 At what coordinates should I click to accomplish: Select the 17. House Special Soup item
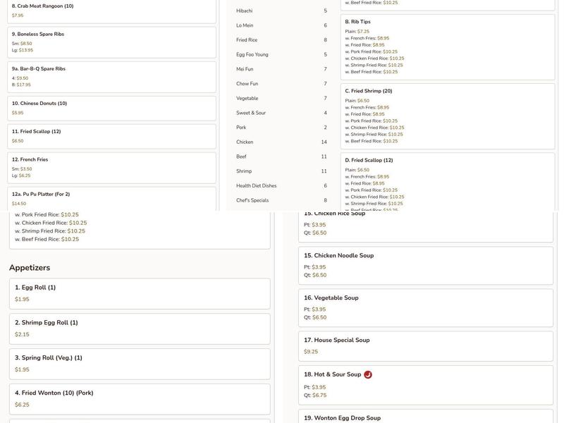(426, 345)
